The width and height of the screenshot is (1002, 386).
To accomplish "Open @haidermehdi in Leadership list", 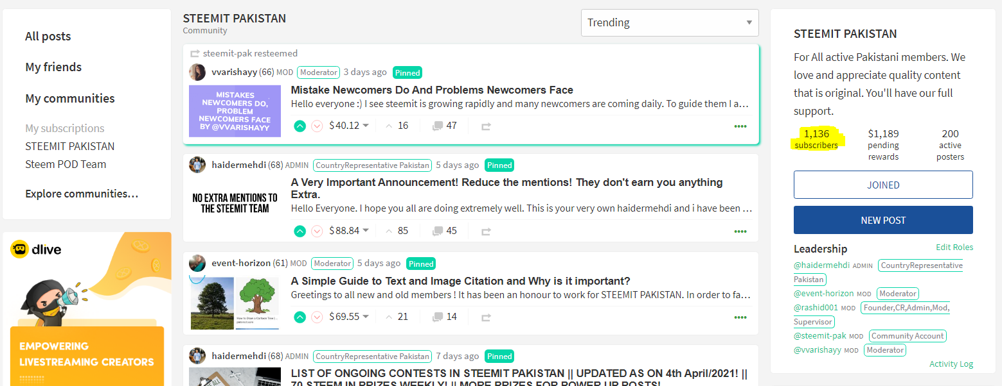I will [821, 265].
